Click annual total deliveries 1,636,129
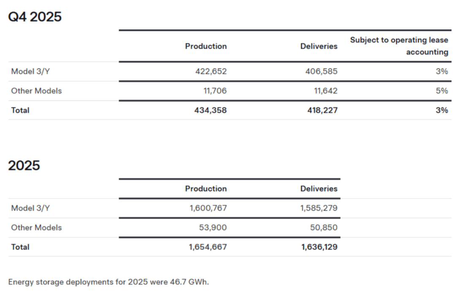 [x=319, y=247]
